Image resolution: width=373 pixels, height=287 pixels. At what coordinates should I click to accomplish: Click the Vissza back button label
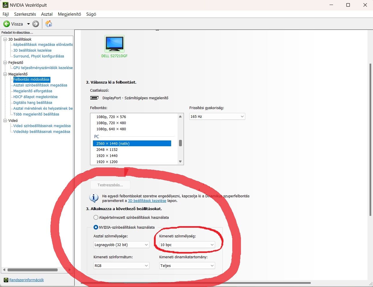point(17,24)
